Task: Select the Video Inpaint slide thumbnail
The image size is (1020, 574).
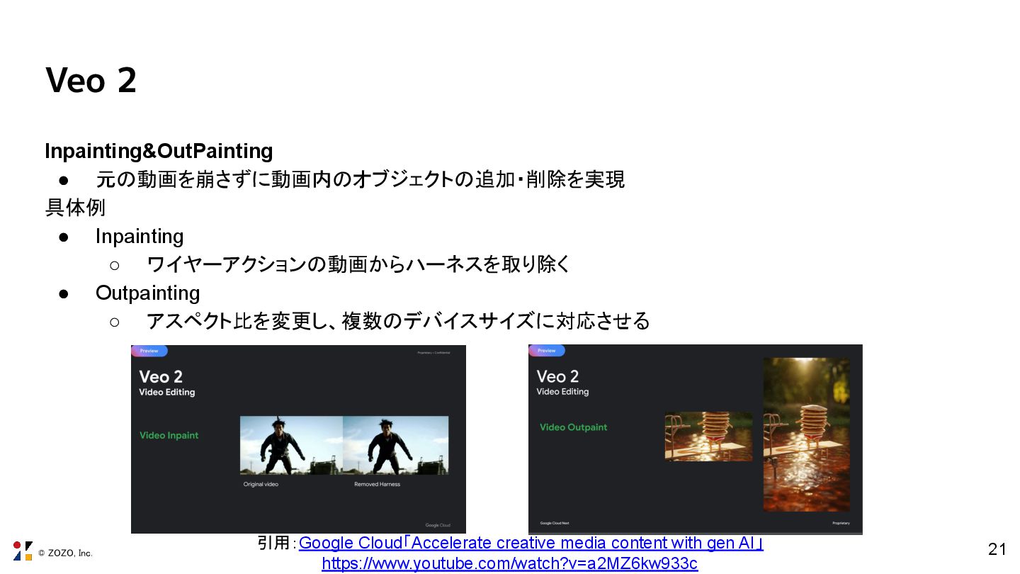Action: coord(298,439)
